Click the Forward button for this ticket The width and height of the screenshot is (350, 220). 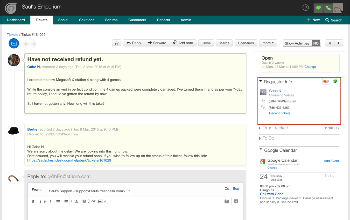(x=157, y=43)
